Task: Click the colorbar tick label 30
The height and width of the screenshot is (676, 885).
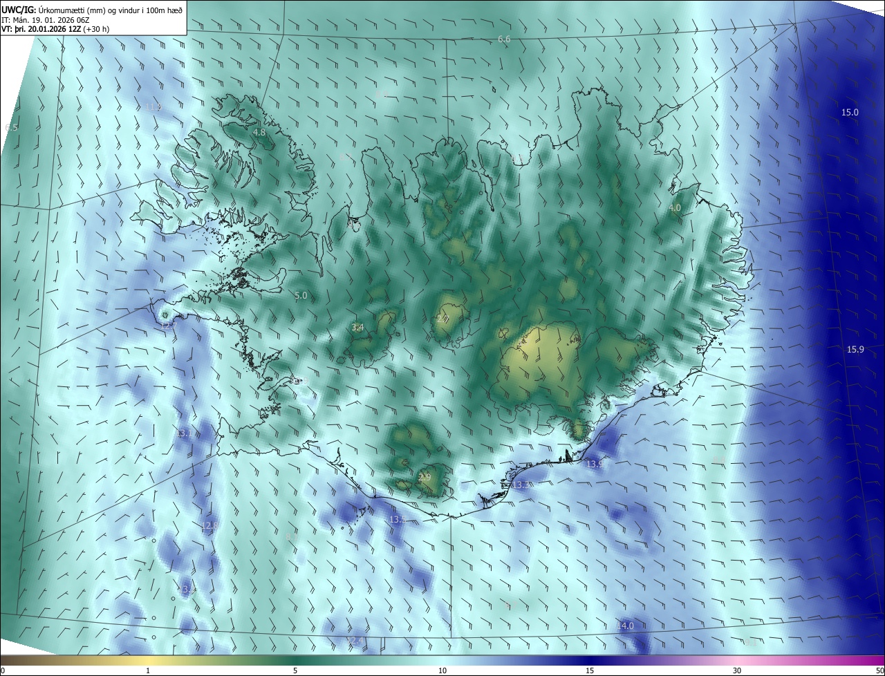Action: click(737, 670)
